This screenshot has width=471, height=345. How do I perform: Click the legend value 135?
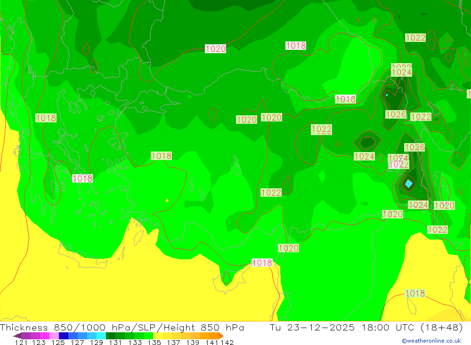coord(154,342)
